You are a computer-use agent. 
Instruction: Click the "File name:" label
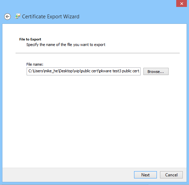(35, 64)
